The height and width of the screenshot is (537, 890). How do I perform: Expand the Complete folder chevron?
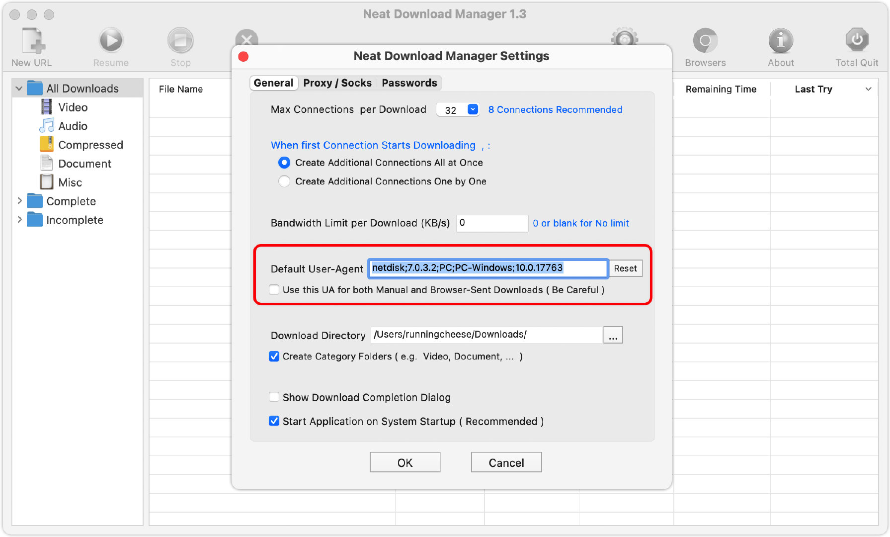(x=19, y=201)
